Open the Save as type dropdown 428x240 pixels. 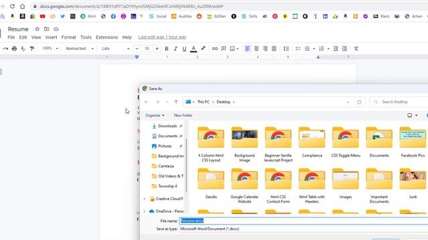(x=304, y=229)
